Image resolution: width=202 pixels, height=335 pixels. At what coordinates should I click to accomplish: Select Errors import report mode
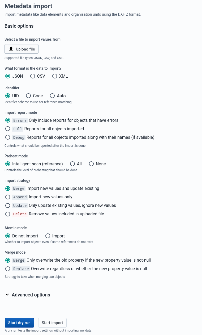(x=8, y=120)
